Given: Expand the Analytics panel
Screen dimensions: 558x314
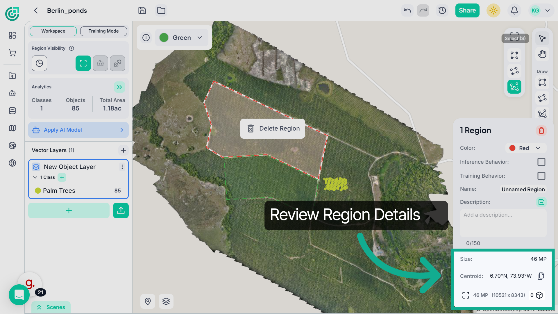Looking at the screenshot, I should (x=119, y=87).
